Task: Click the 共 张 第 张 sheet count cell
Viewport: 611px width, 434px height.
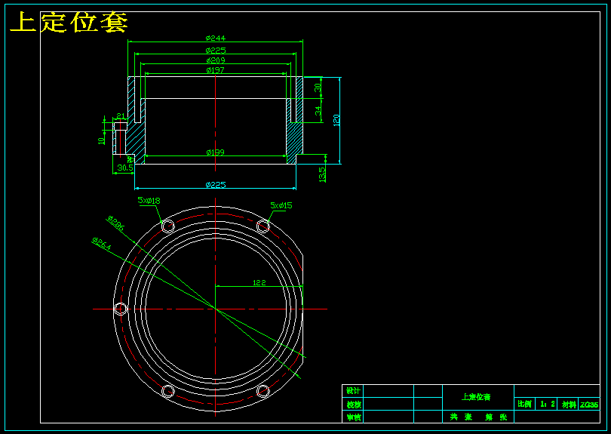Action: click(x=478, y=417)
